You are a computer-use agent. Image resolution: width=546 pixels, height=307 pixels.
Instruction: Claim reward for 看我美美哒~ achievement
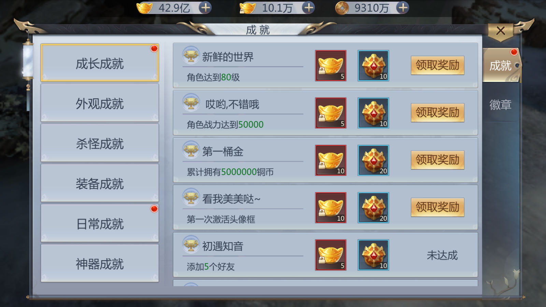437,207
